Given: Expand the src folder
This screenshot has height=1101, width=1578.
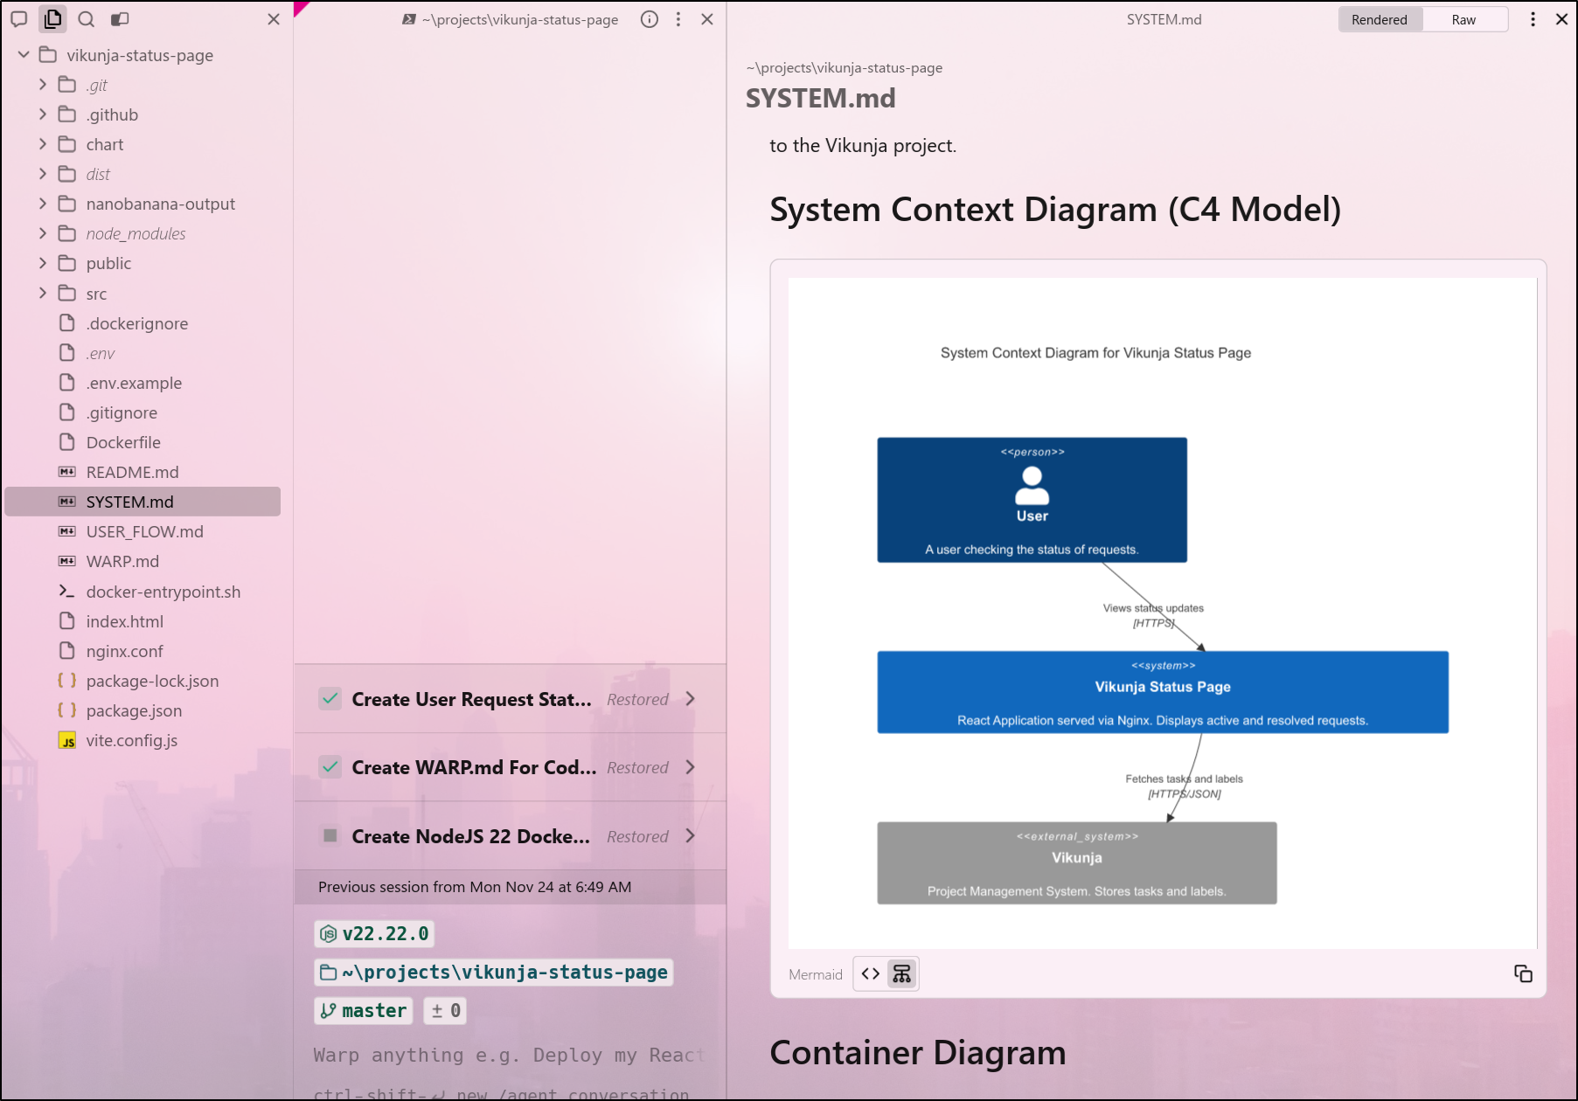Looking at the screenshot, I should click(x=43, y=294).
